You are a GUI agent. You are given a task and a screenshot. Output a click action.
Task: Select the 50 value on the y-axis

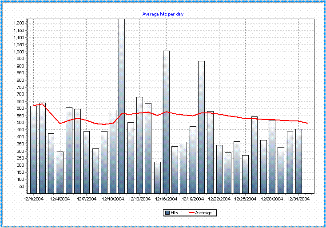(23, 187)
